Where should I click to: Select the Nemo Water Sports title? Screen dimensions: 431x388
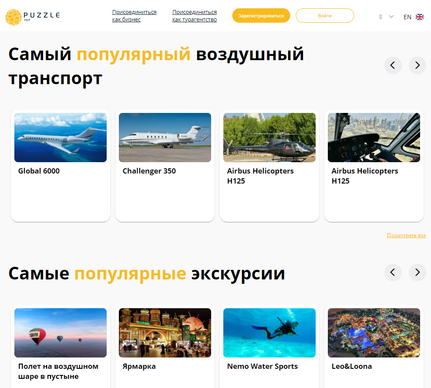tap(263, 366)
